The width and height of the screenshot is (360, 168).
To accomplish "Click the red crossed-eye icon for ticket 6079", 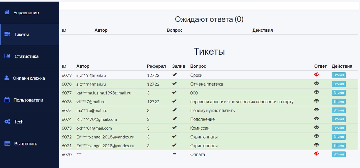I will [x=316, y=75].
